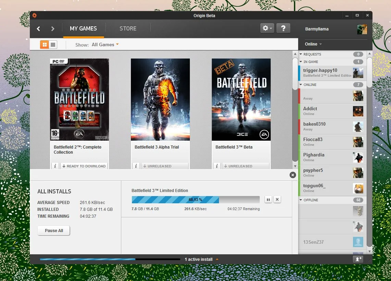Click the Battlefield 3 Alpha Trial cover
This screenshot has width=391, height=281.
(160, 99)
